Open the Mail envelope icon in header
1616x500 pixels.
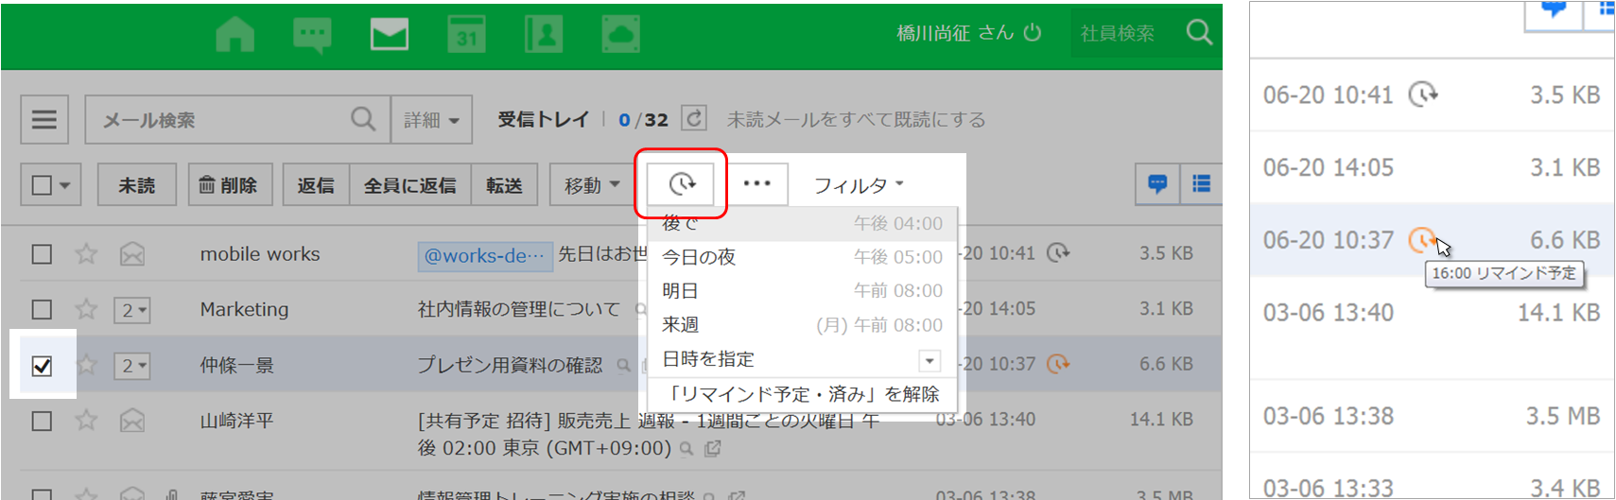(389, 35)
